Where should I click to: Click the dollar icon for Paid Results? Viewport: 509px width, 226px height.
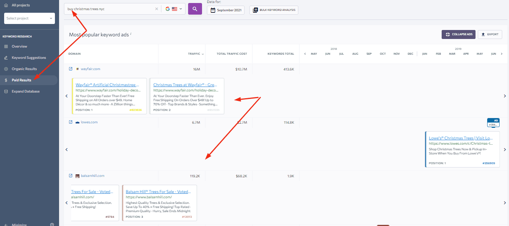click(5, 80)
